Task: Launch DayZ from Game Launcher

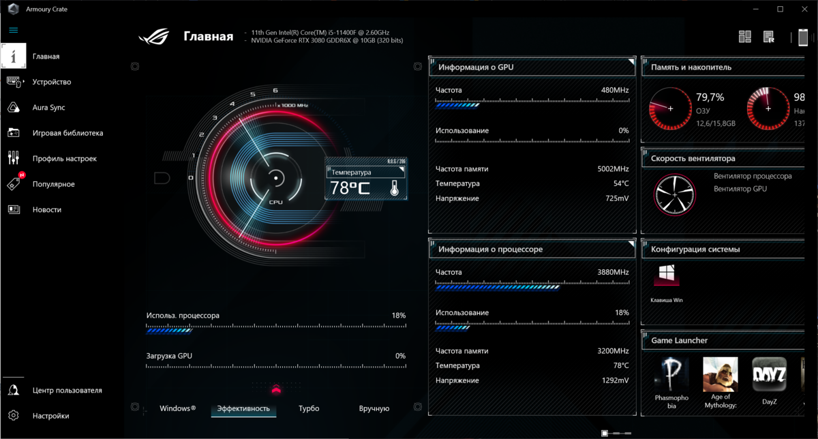Action: point(770,382)
